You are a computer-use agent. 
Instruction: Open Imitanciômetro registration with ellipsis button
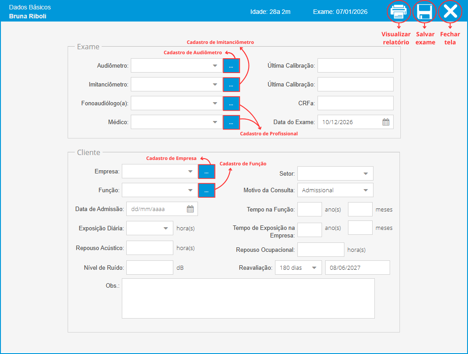[x=231, y=84]
